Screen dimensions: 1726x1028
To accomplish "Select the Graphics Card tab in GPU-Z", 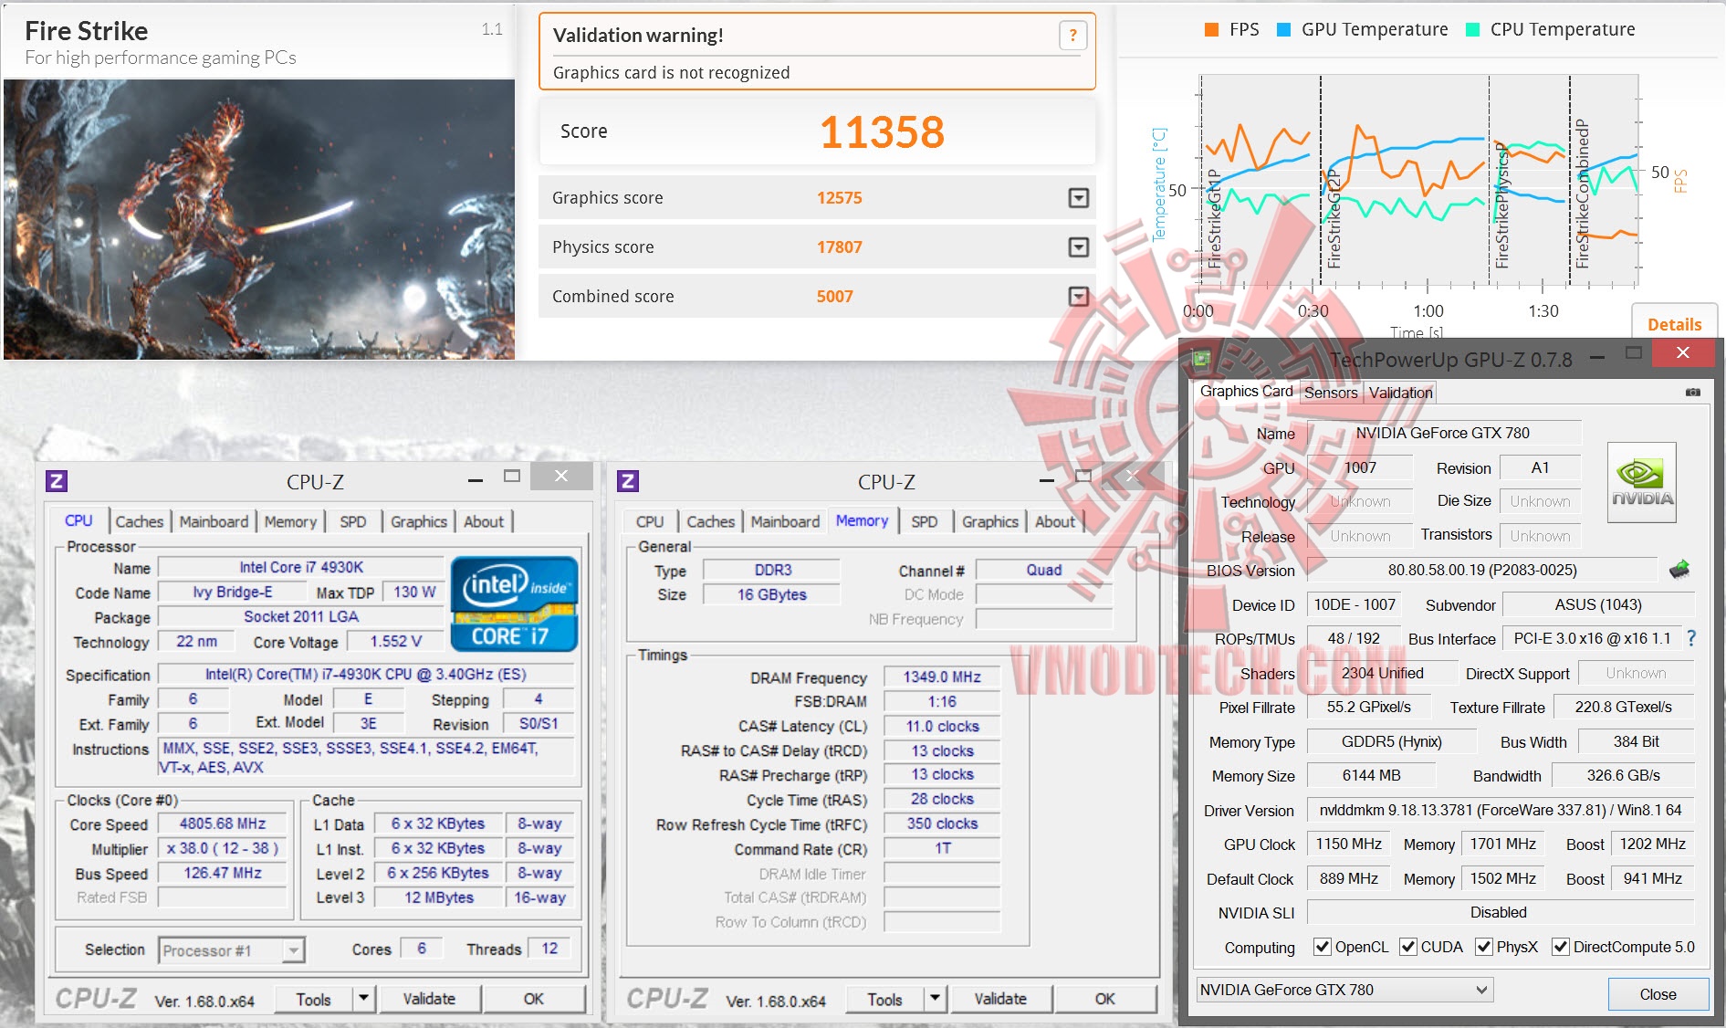I will click(x=1246, y=391).
